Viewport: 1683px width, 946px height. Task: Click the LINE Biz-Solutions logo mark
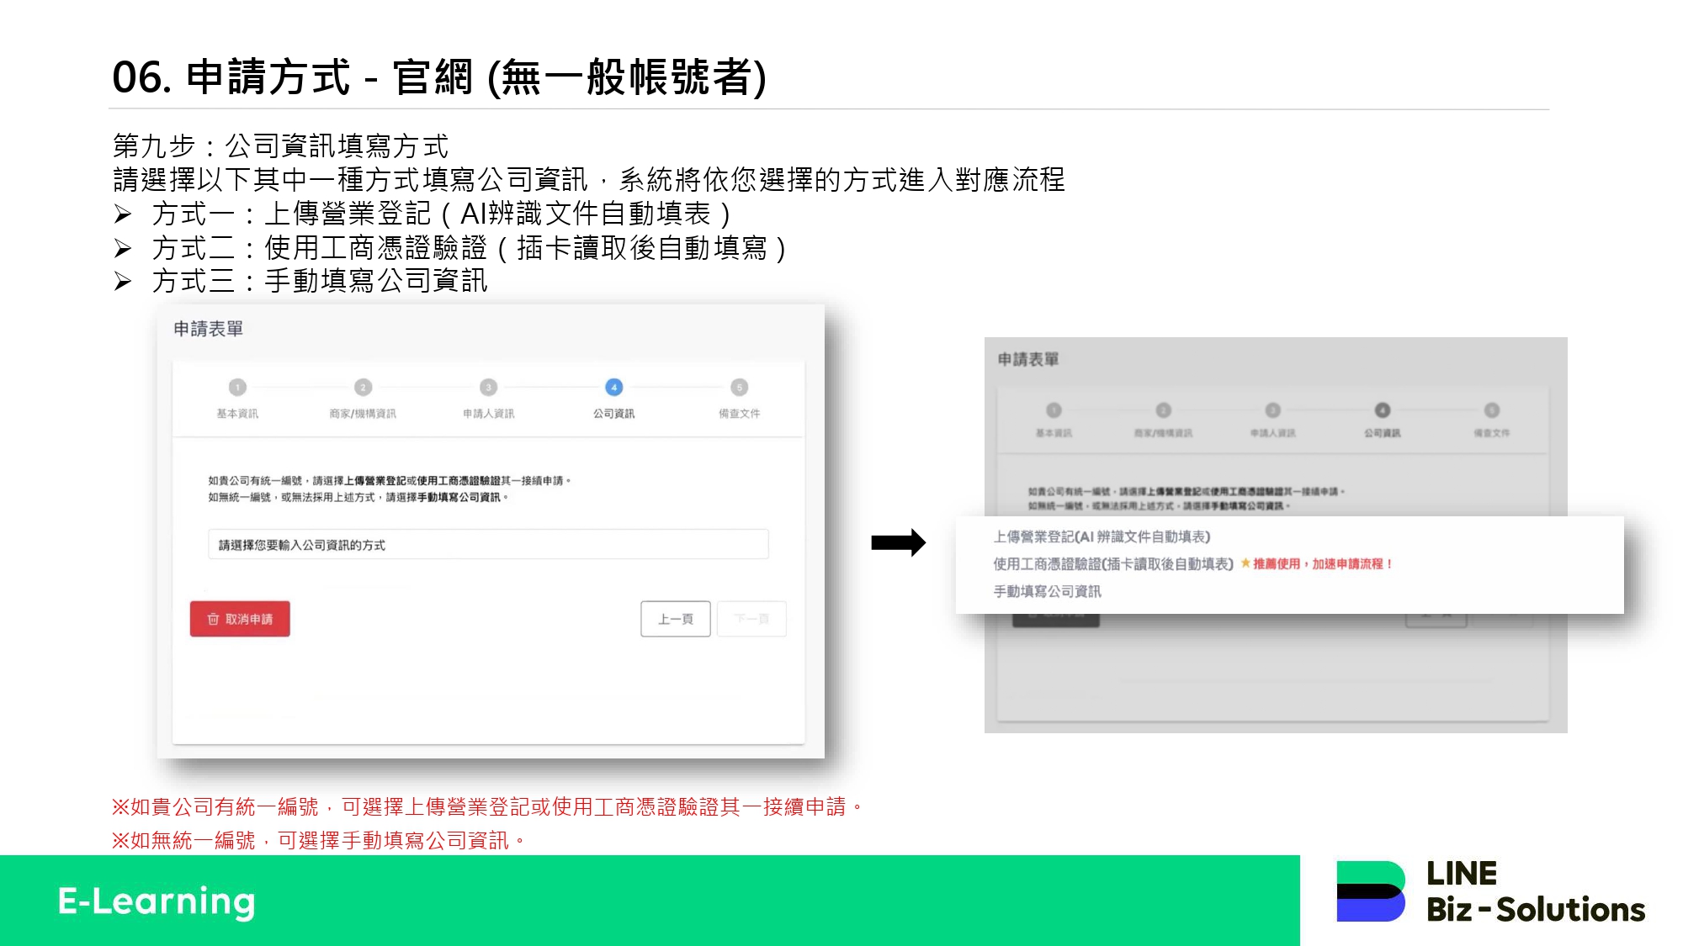pyautogui.click(x=1370, y=891)
